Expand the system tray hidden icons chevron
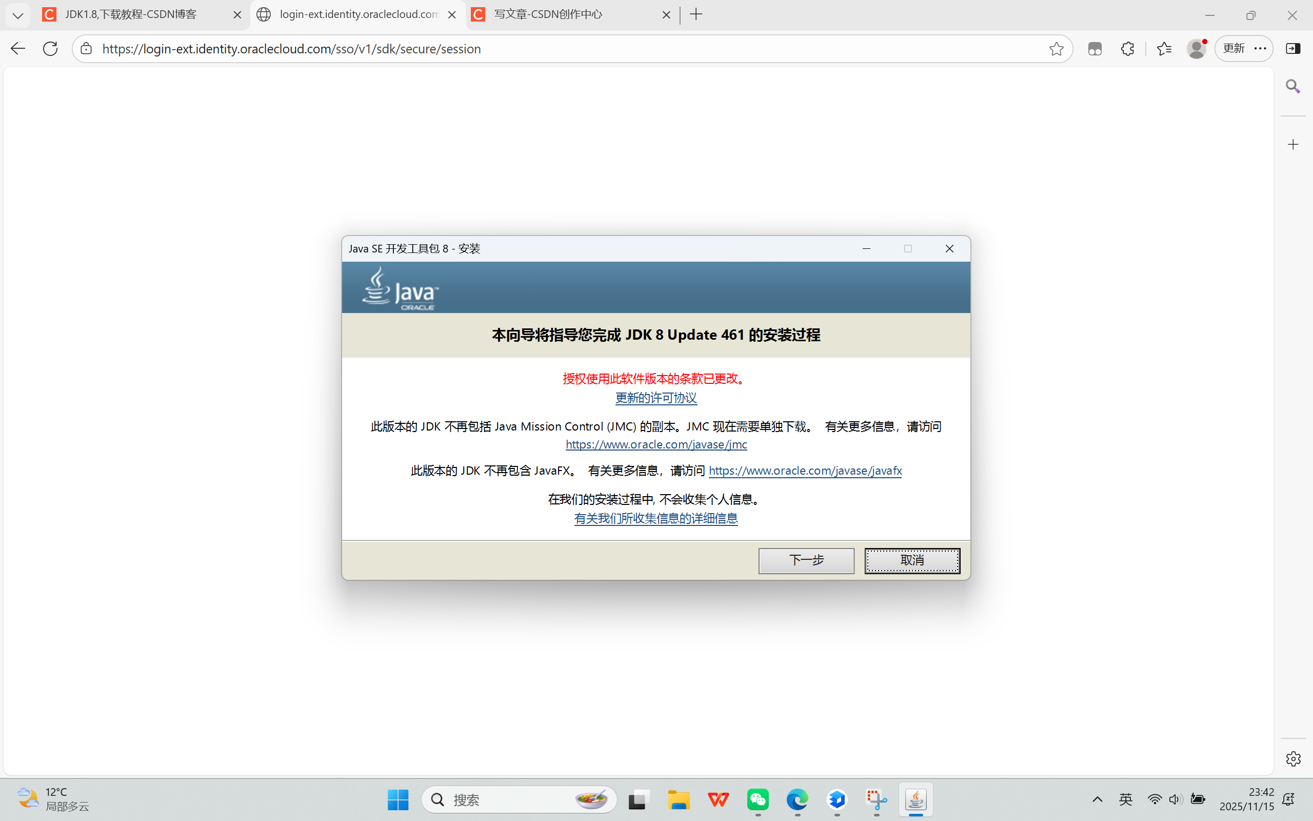1313x821 pixels. pos(1098,799)
